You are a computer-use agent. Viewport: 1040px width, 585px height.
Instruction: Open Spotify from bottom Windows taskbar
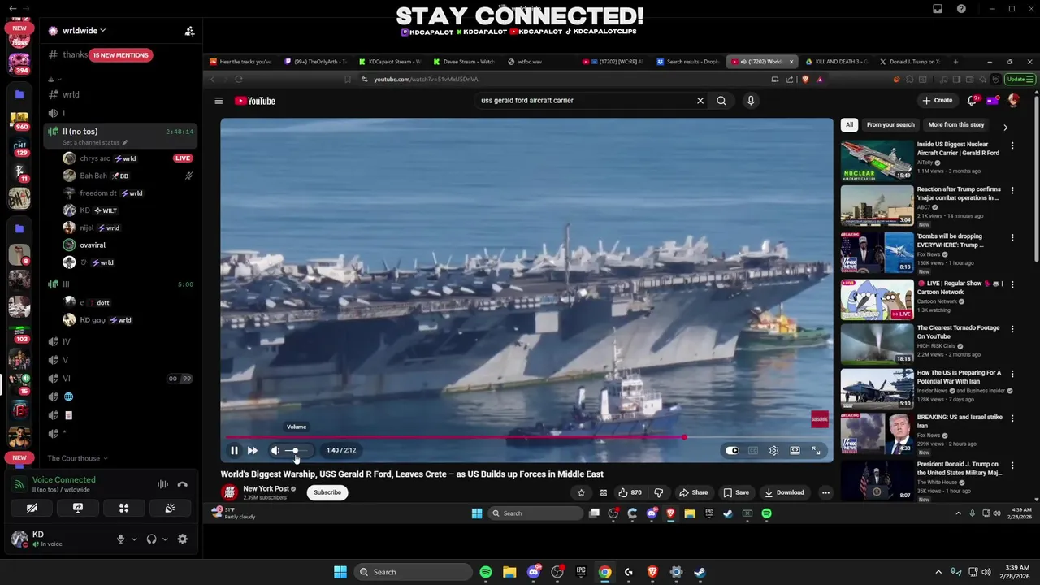[x=486, y=572]
